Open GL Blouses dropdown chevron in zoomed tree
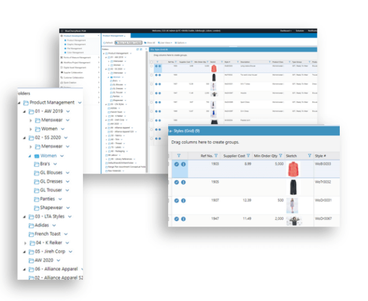The image size is (368, 301). click(x=68, y=173)
